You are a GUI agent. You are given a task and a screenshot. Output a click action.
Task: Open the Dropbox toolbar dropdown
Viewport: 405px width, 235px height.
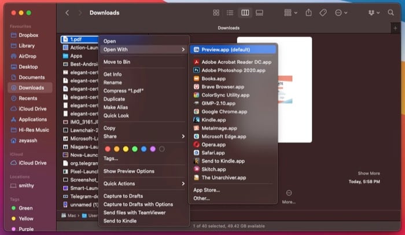374,13
